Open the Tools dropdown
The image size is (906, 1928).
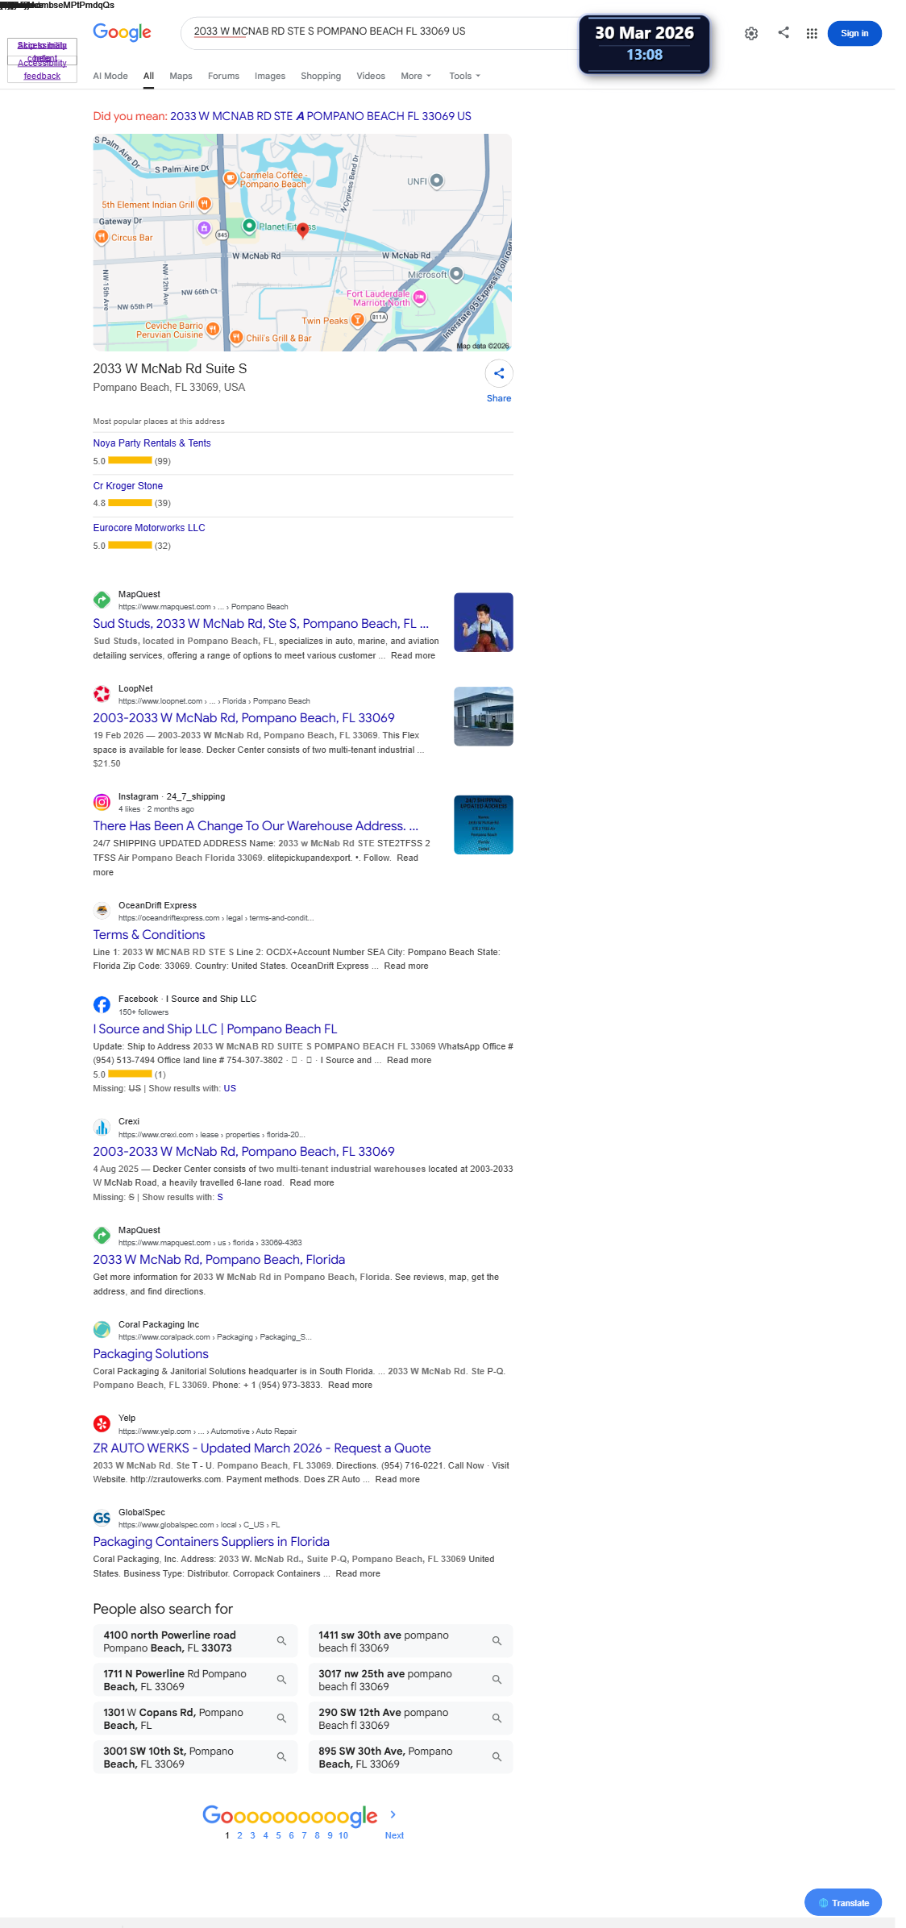[x=465, y=76]
